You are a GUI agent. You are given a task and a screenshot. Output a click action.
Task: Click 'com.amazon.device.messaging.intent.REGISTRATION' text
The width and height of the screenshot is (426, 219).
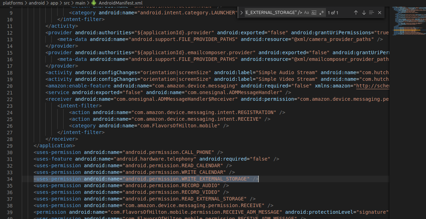[203, 112]
